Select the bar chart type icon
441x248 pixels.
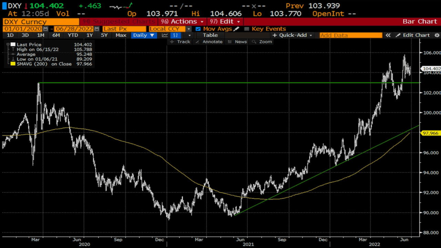176,35
